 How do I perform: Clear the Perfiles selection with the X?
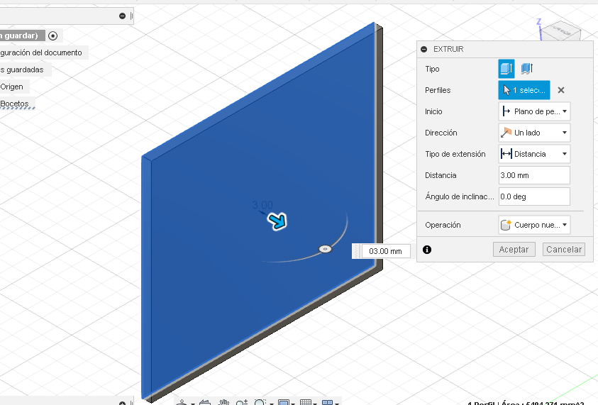[x=561, y=90]
